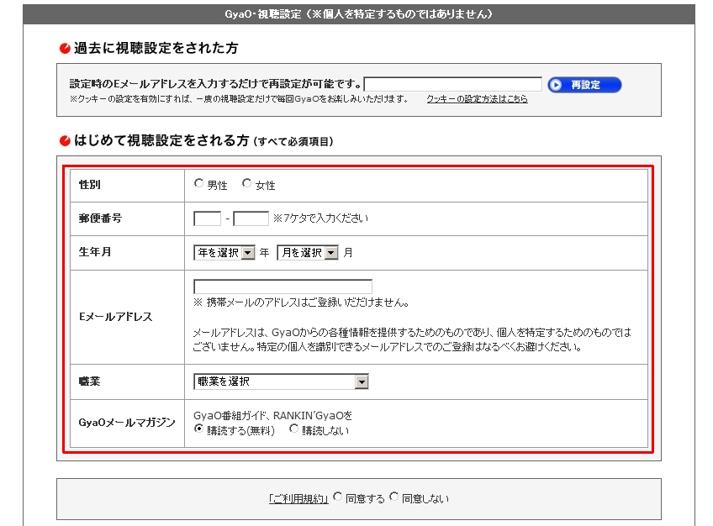Click the 郵便番号 row label
Screen dimensions: 713x526
tap(101, 218)
